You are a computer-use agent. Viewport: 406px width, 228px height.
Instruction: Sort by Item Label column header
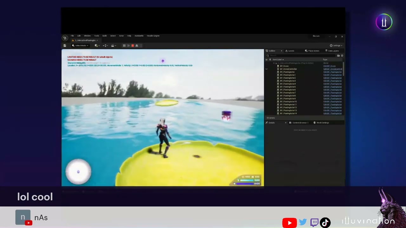(278, 60)
